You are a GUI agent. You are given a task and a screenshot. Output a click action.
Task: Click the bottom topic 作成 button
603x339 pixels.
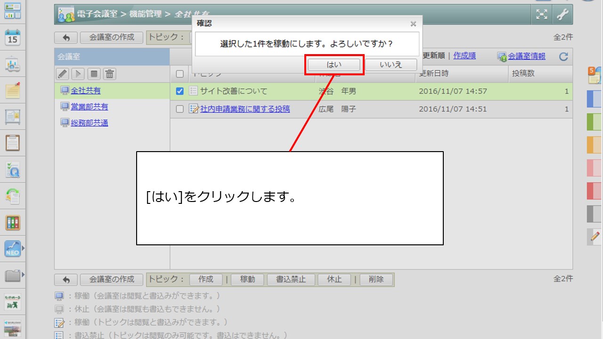(206, 280)
